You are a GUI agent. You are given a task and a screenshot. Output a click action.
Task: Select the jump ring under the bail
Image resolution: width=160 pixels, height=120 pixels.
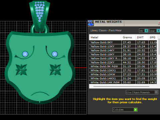tap(32, 29)
